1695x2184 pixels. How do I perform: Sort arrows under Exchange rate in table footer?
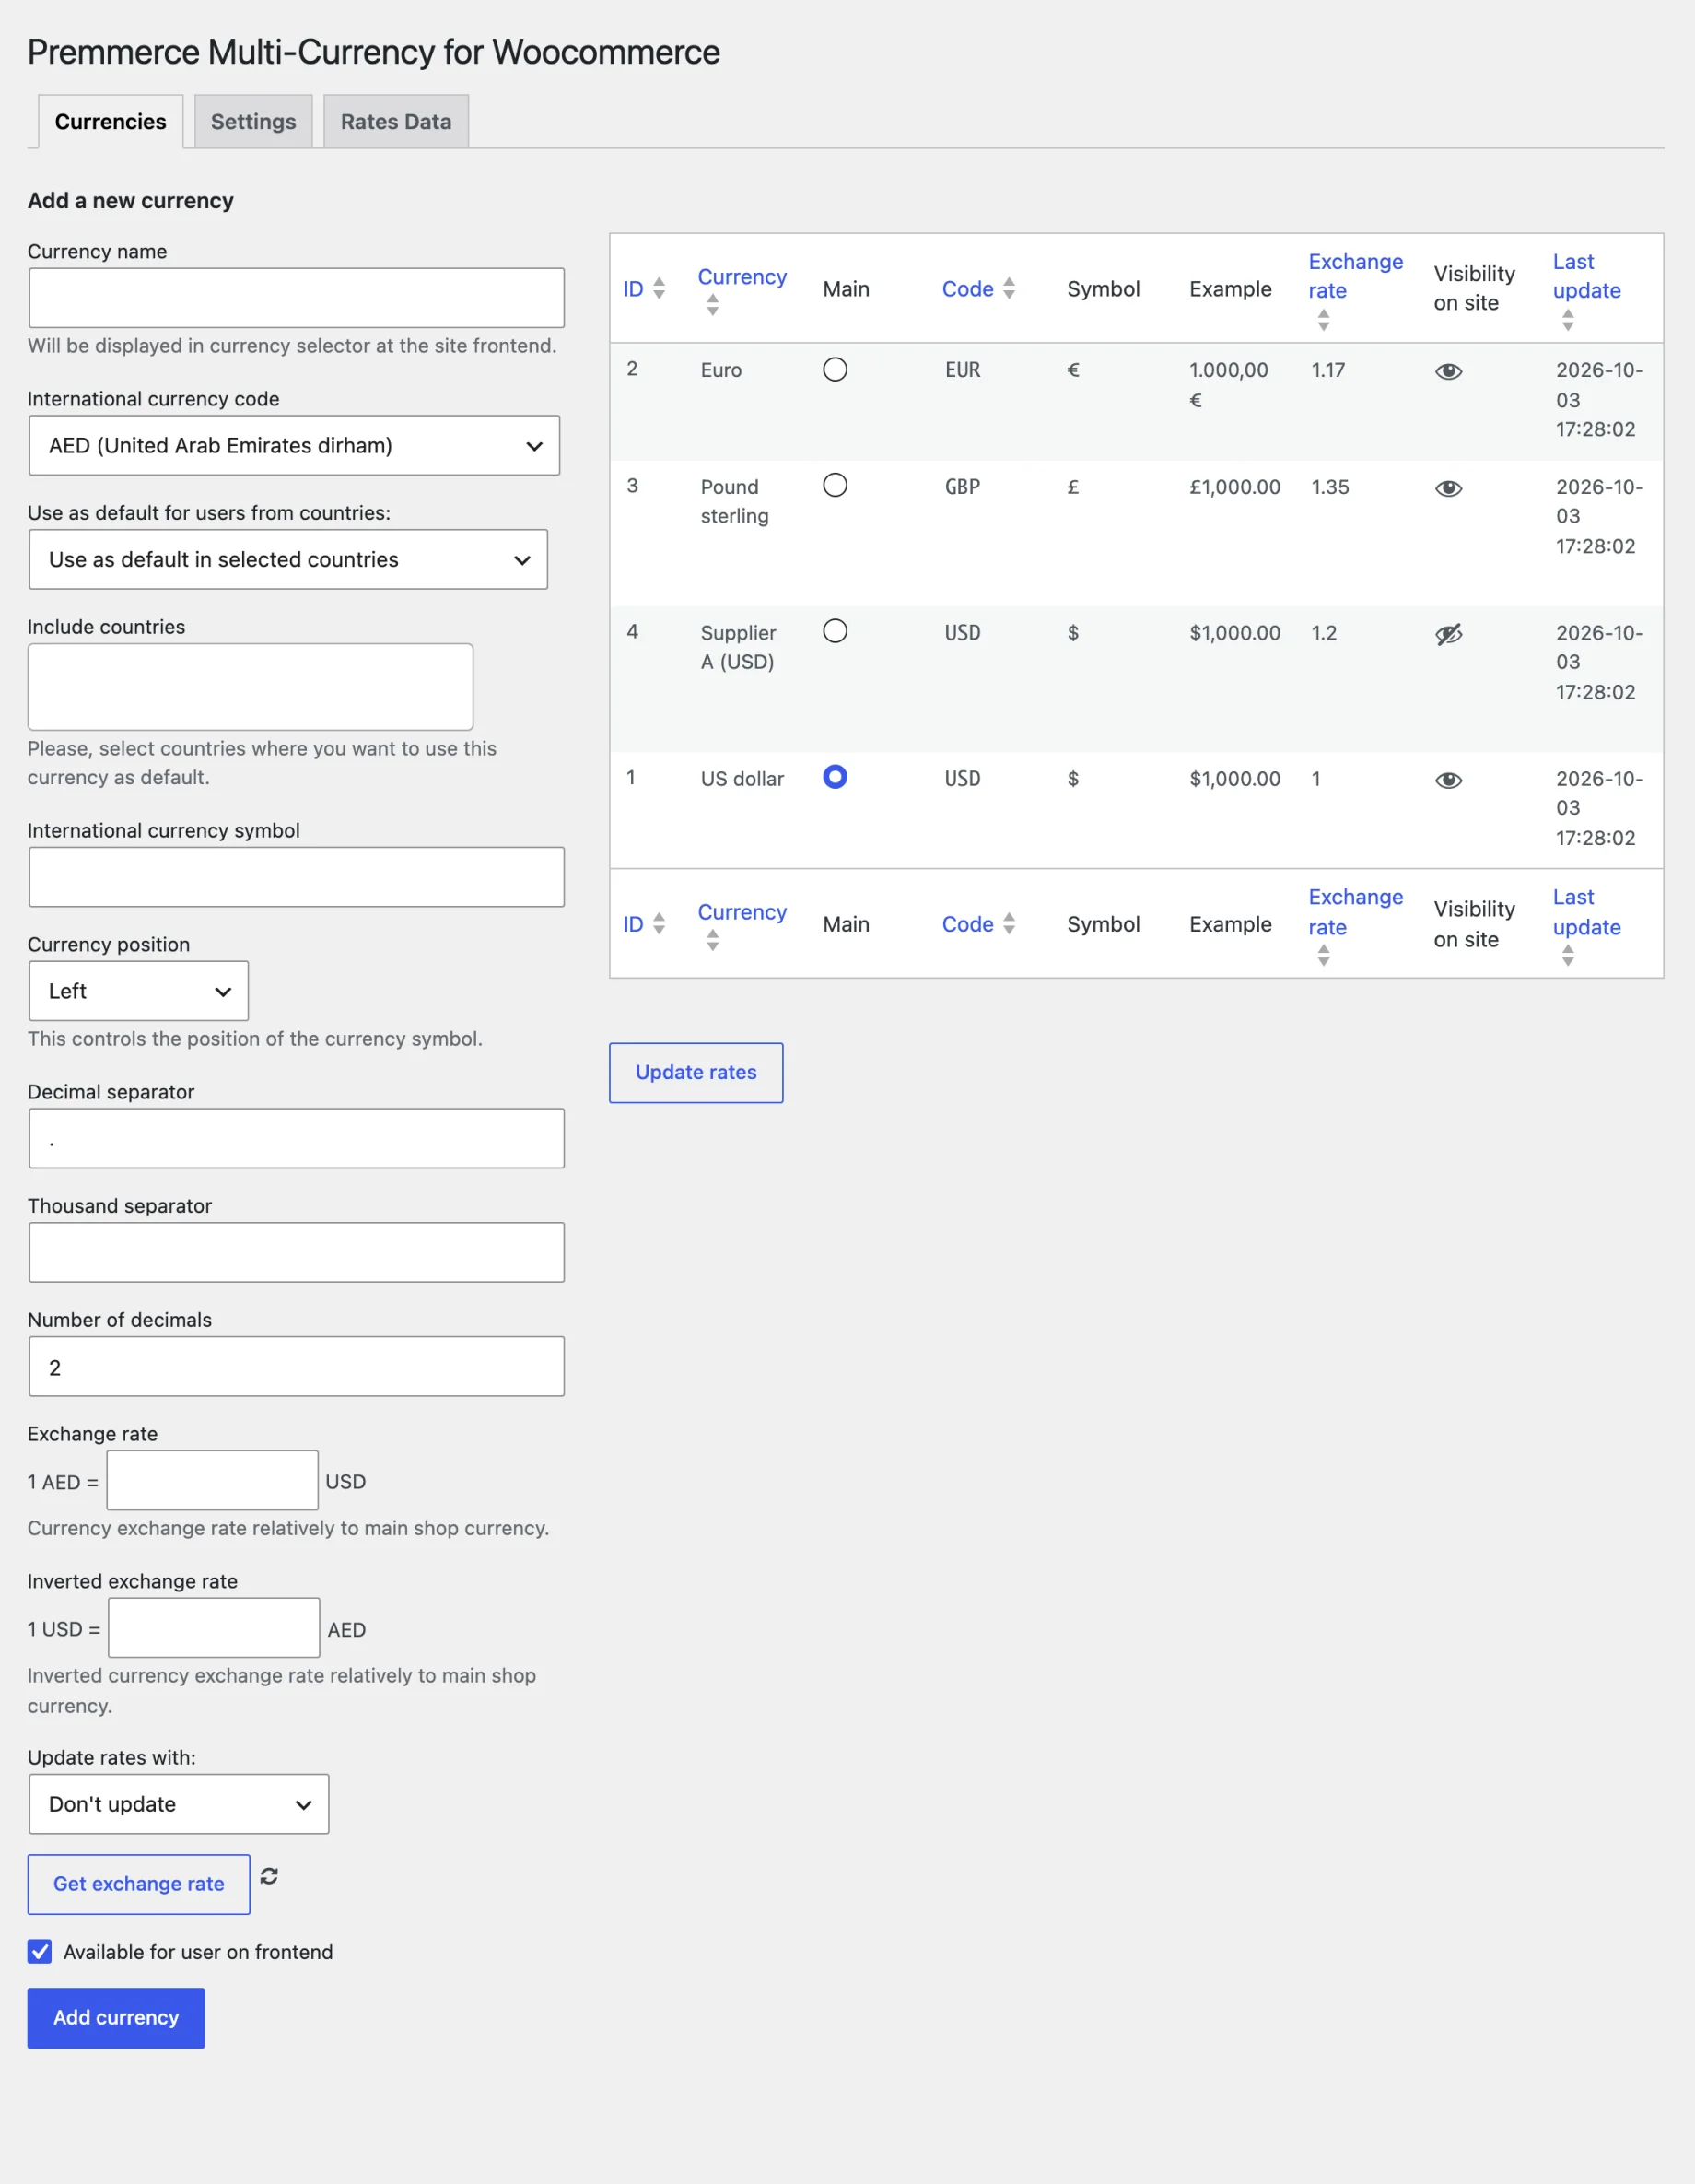pos(1323,956)
